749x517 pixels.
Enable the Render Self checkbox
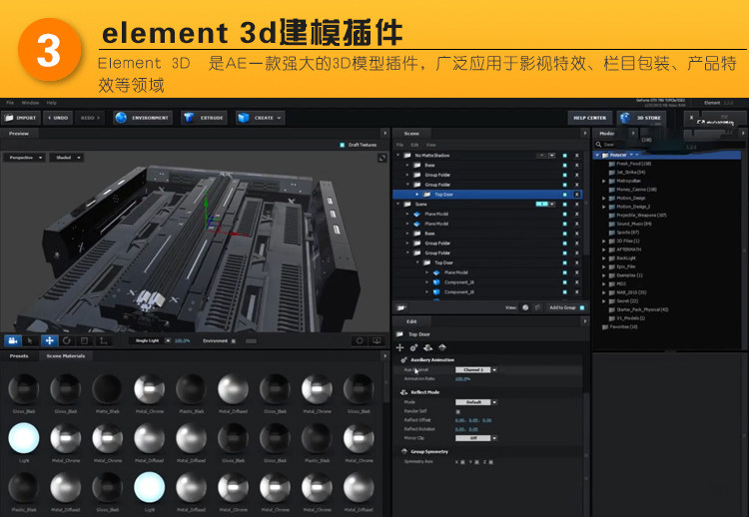pos(458,411)
